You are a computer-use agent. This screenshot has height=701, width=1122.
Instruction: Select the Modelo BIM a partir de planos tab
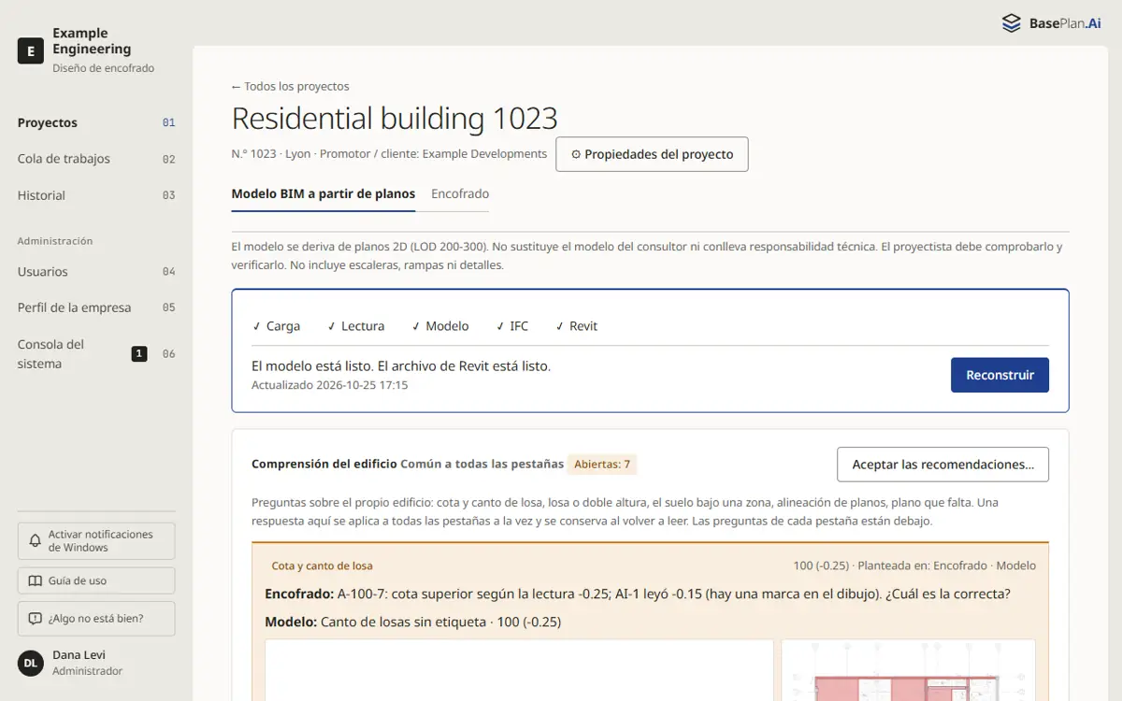tap(324, 193)
